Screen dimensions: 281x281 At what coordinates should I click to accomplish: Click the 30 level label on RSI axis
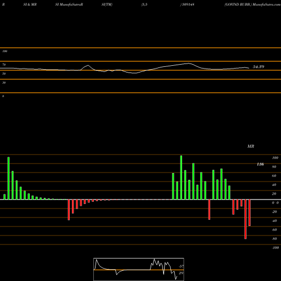(4, 83)
